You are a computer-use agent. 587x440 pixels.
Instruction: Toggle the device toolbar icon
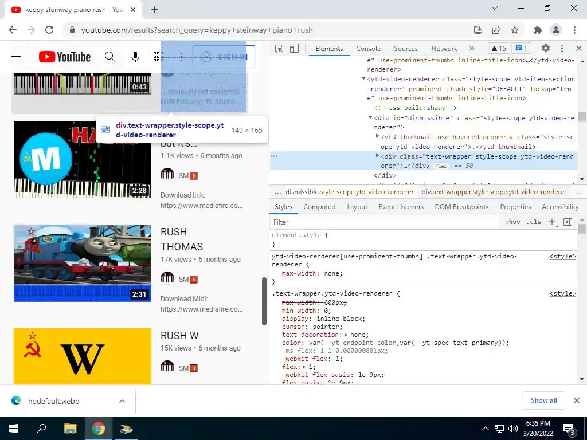pyautogui.click(x=294, y=49)
